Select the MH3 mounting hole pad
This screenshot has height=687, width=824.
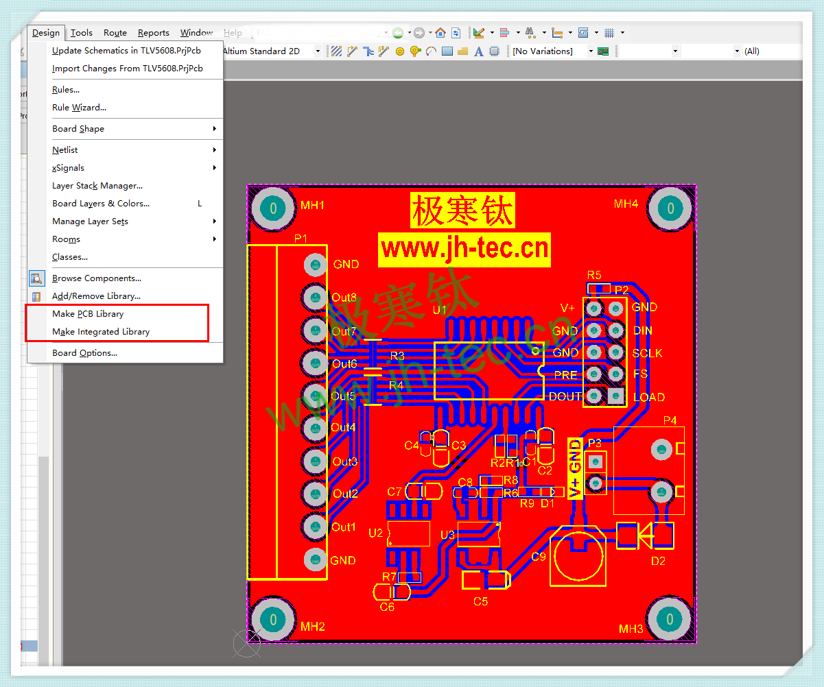[x=670, y=620]
